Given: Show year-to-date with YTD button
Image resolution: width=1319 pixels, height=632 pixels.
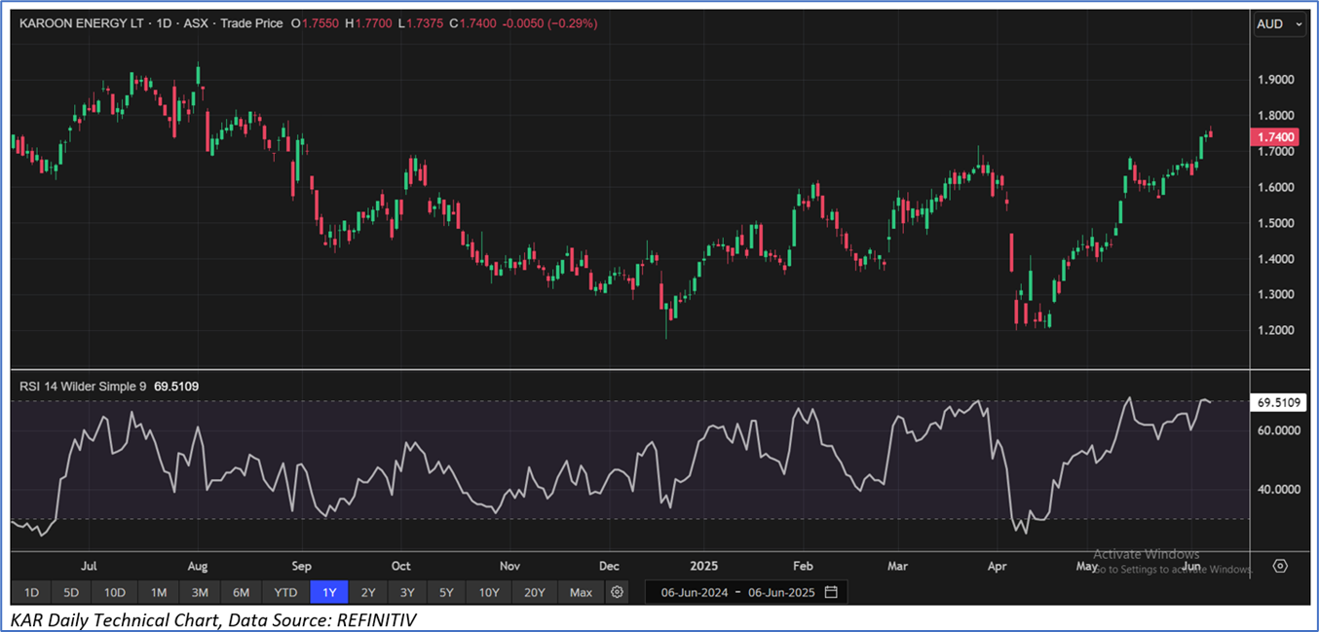Looking at the screenshot, I should pos(285,592).
